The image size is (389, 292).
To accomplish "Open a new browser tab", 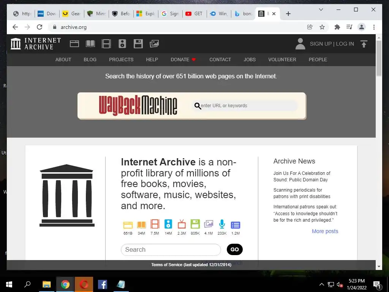I will 288,14.
